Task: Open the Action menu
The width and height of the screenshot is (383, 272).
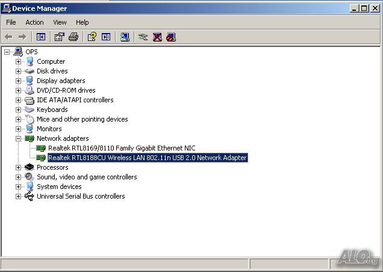Action: pyautogui.click(x=34, y=22)
